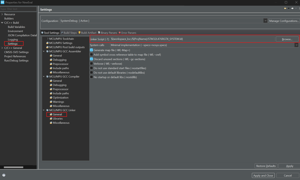Select Builders in the left tree
This screenshot has width=300, height=180.
[x=9, y=19]
